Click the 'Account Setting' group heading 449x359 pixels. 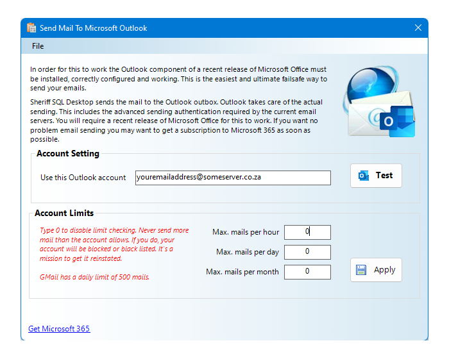click(68, 154)
